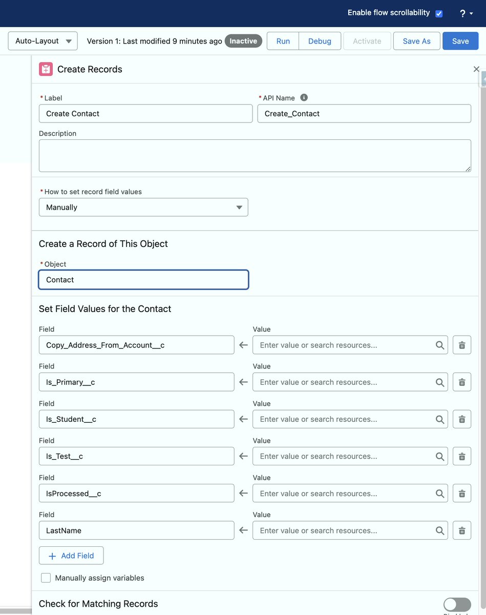Open Auto-Layout dropdown

click(43, 41)
